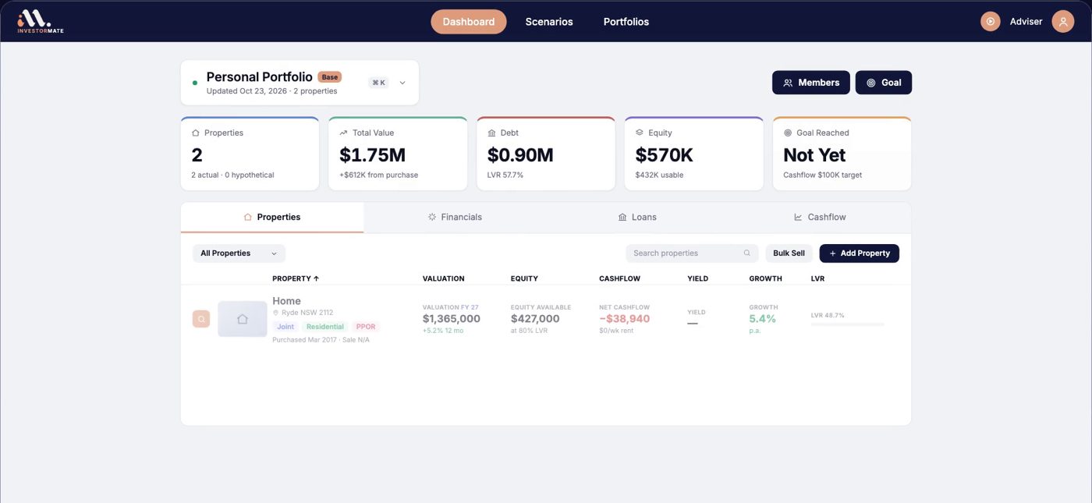Click the Equity layers icon
Viewport: 1092px width, 503px height.
pyautogui.click(x=640, y=133)
